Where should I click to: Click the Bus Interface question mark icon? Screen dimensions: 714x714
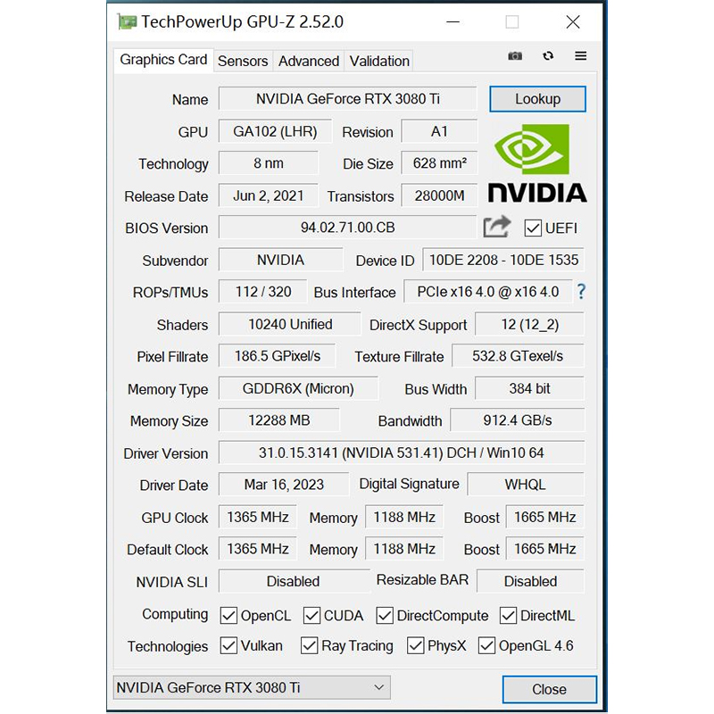click(x=581, y=292)
